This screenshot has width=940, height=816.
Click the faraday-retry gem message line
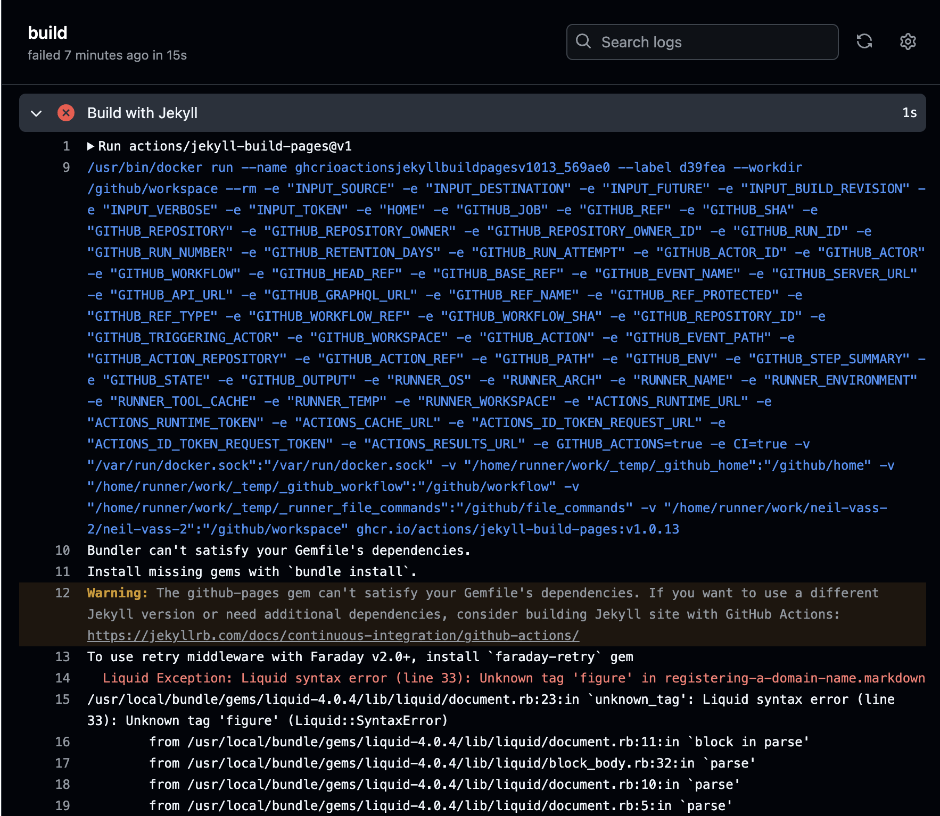[360, 657]
